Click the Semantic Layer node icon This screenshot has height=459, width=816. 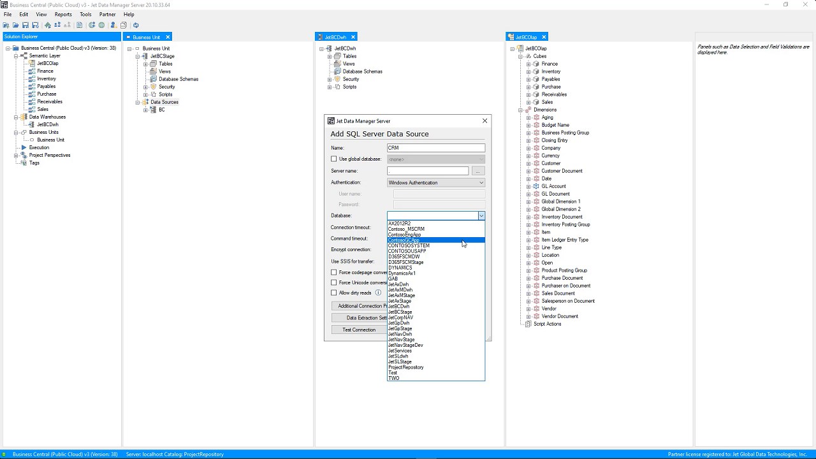(x=24, y=55)
